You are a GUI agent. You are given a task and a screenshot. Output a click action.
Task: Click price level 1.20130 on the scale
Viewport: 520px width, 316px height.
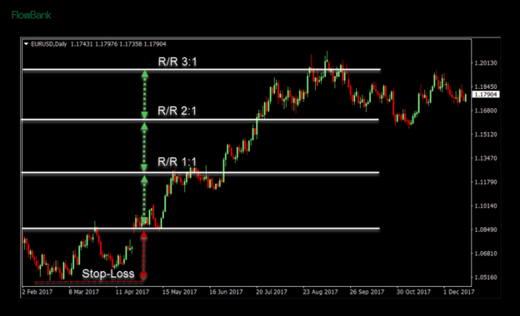click(486, 63)
